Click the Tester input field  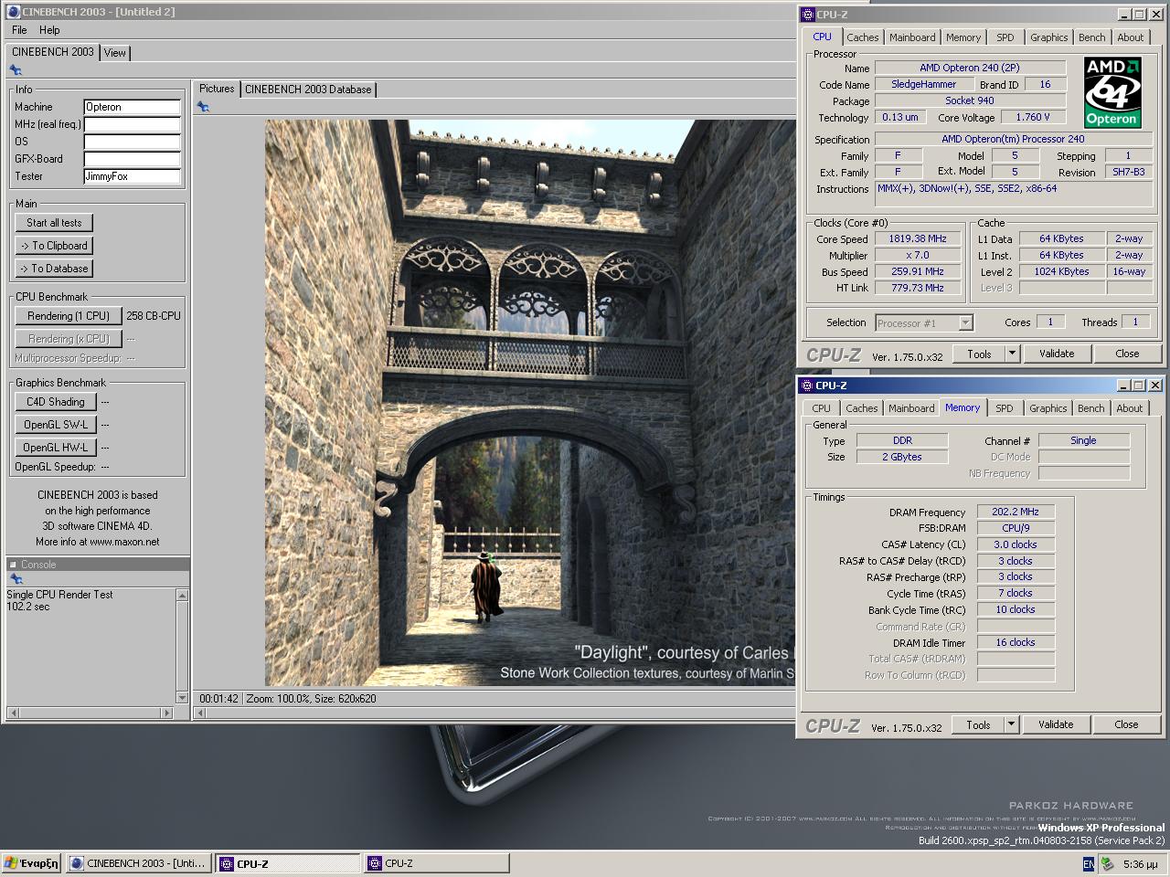click(132, 176)
